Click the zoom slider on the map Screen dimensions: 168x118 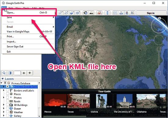tap(159, 61)
